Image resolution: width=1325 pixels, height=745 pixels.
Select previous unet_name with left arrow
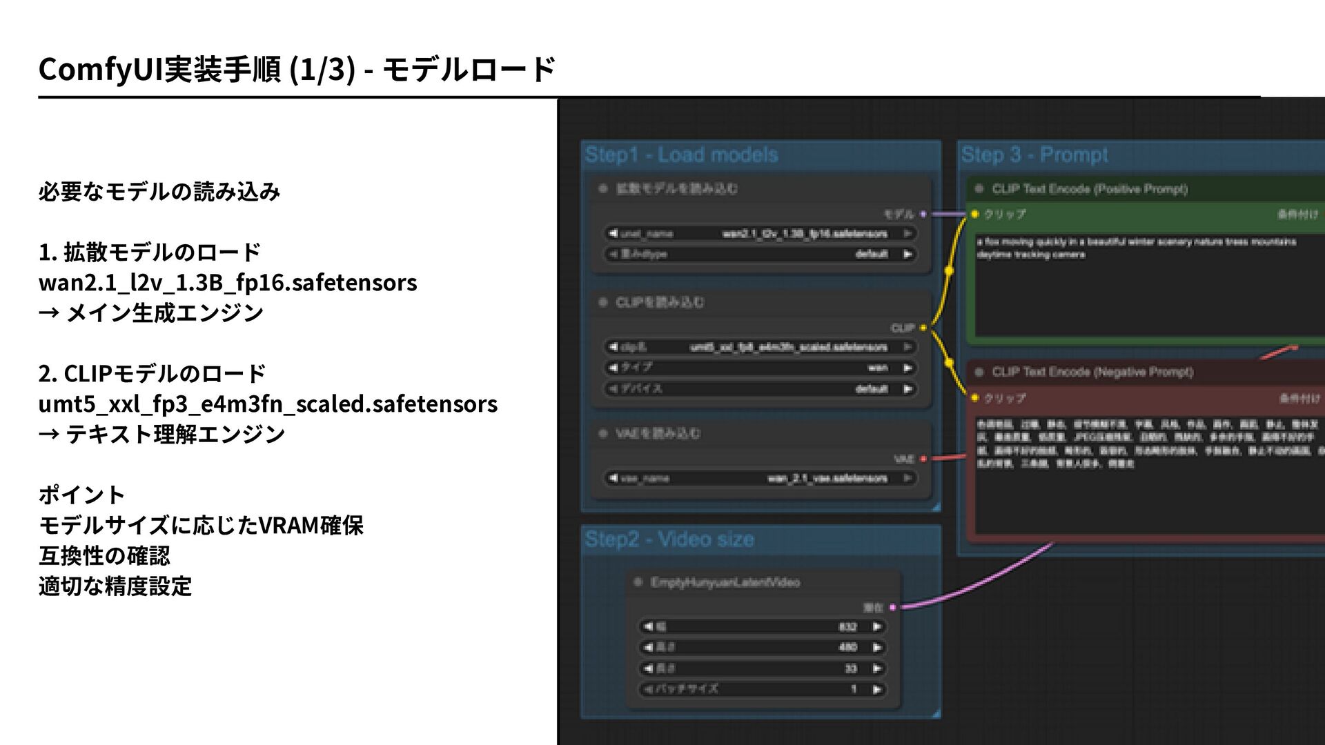point(613,233)
